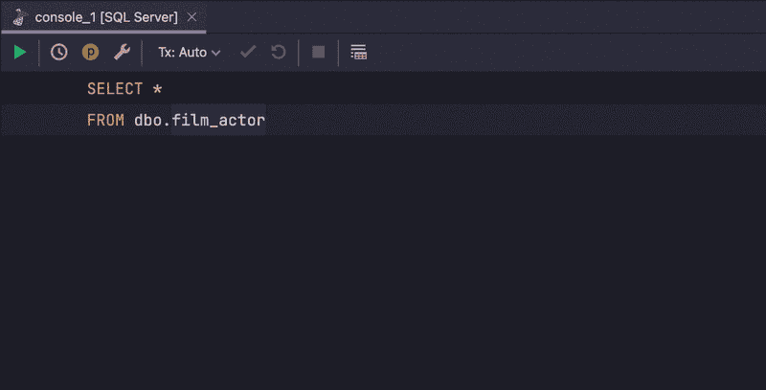Click the asterisk after SELECT

coord(157,89)
